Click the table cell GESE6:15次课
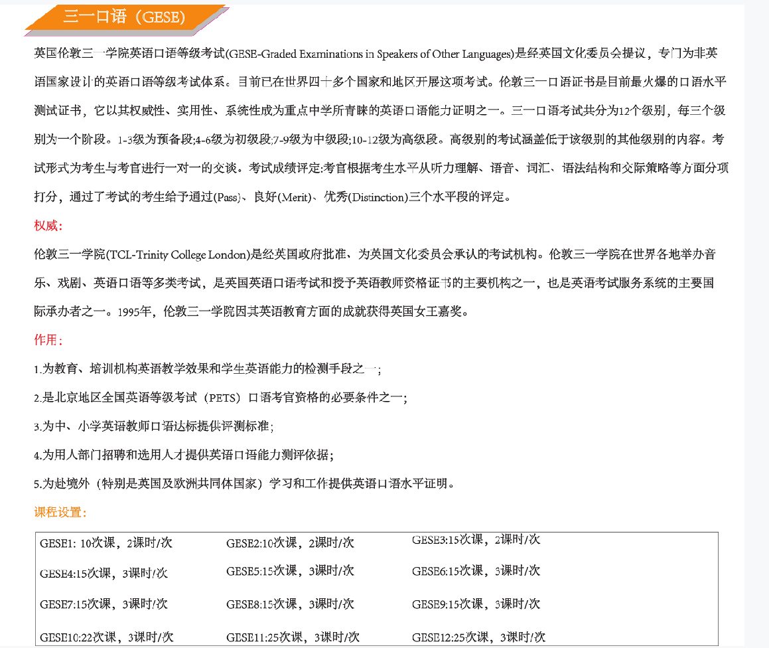Screen dimensions: 769x648 pos(476,570)
